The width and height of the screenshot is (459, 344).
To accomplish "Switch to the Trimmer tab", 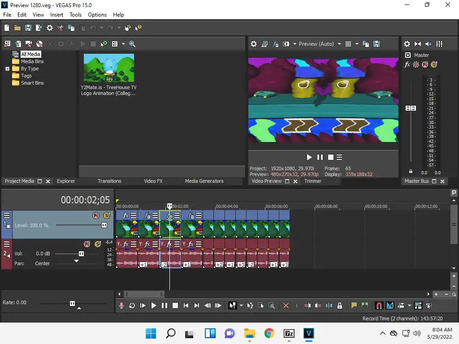I will 312,181.
